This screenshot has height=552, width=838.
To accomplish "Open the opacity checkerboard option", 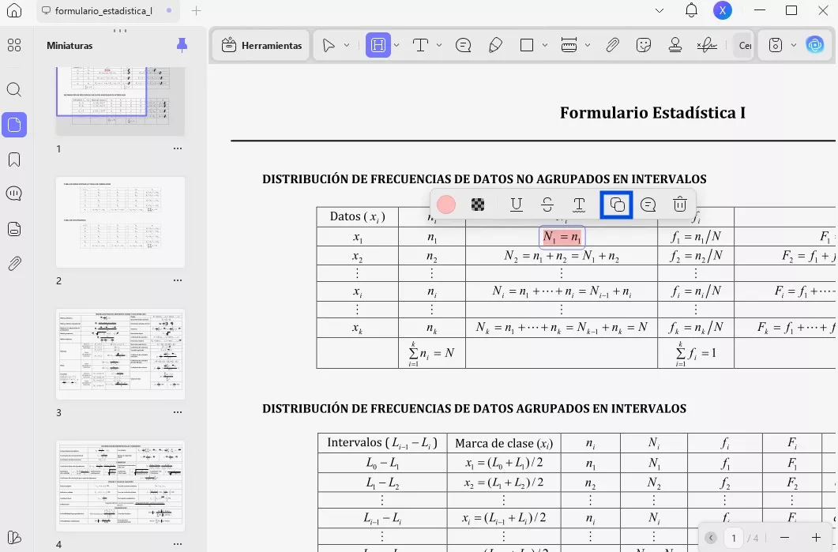I will pyautogui.click(x=478, y=205).
